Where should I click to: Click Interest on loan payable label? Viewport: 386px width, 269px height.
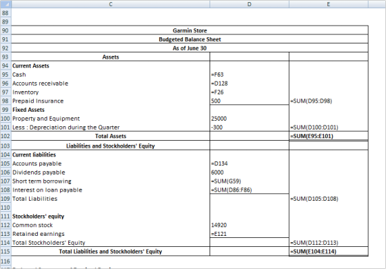(48, 190)
